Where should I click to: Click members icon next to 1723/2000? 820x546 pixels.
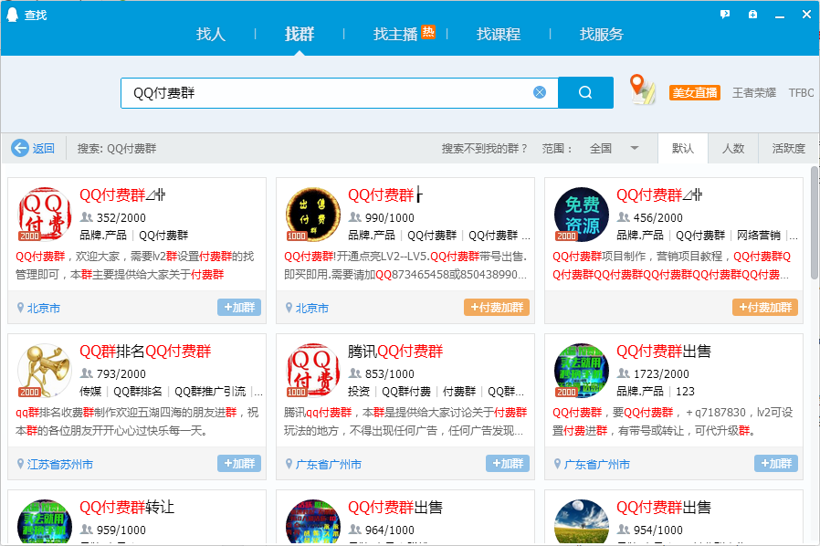[x=624, y=373]
